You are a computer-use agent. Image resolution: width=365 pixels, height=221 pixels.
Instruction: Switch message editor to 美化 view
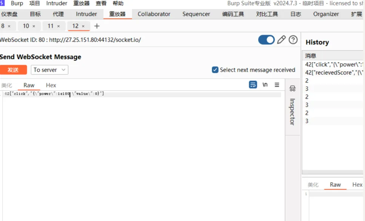[6, 85]
